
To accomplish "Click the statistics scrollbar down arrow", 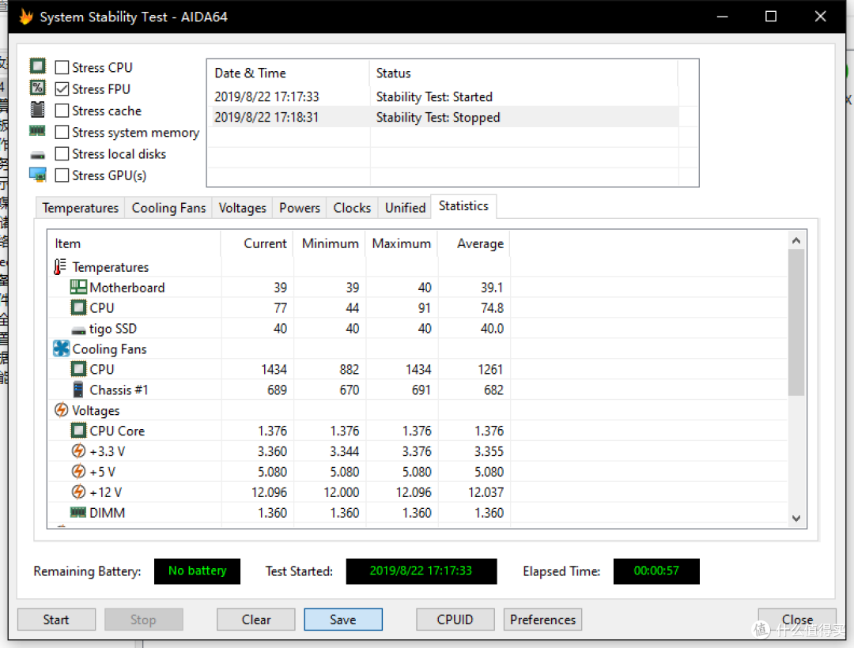I will tap(796, 518).
